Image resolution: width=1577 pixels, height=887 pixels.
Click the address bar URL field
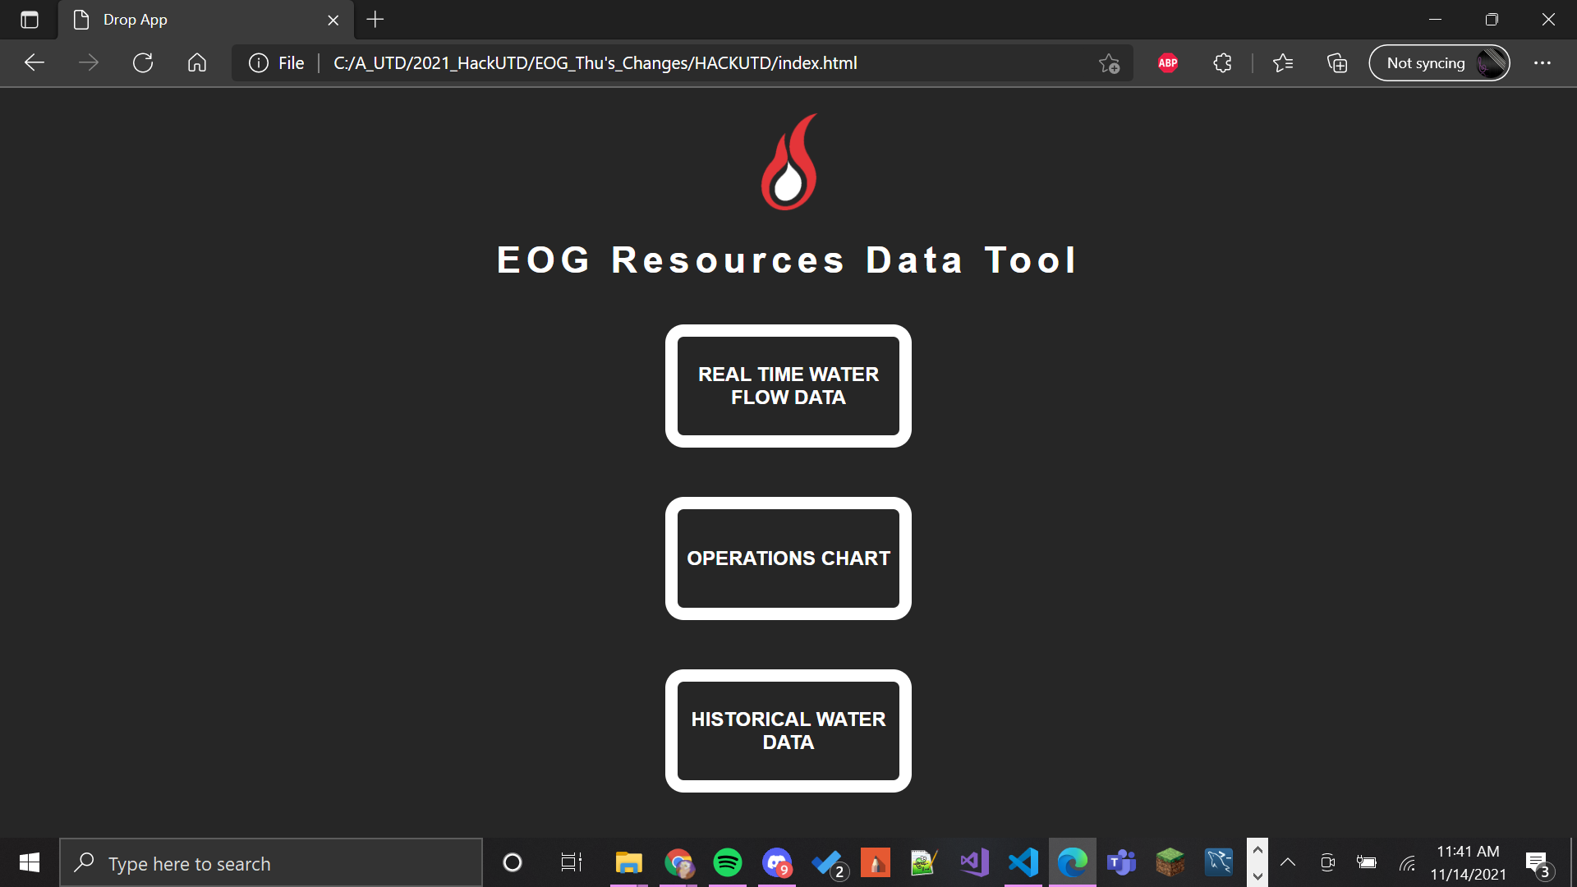[595, 63]
